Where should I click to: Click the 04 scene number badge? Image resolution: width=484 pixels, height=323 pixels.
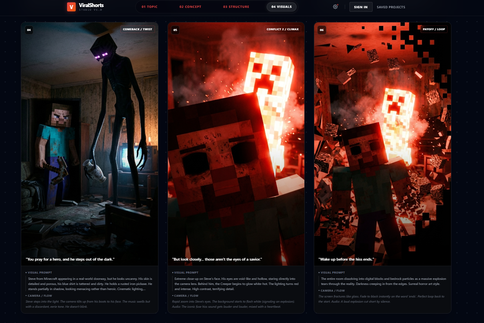(29, 29)
